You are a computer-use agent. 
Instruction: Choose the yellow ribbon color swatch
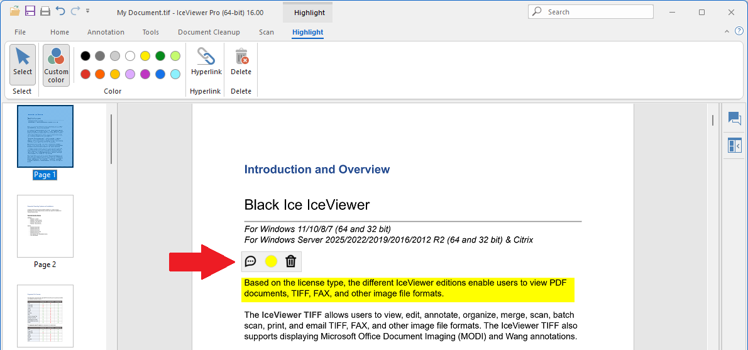point(145,56)
